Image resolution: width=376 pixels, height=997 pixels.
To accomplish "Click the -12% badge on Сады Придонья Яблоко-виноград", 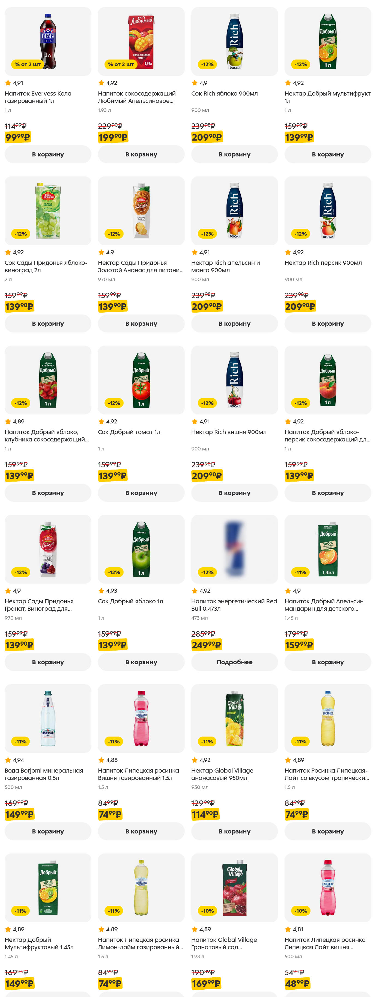I will click(x=20, y=234).
